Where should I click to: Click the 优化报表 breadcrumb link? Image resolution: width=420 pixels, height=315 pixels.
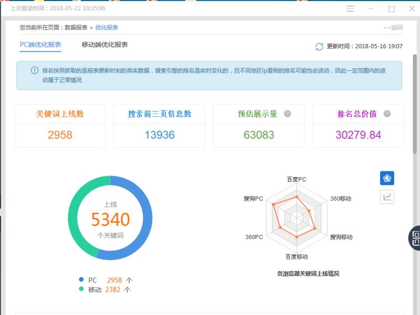pyautogui.click(x=107, y=27)
